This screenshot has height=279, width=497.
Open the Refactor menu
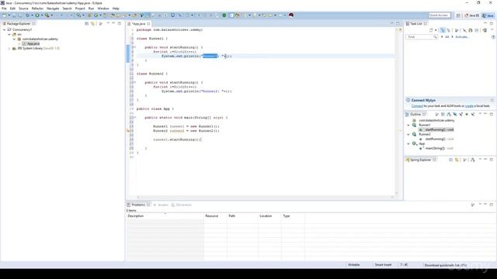(37, 9)
